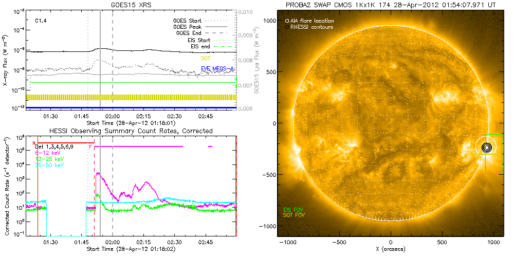Select the red N flag marker in HESSI plot
Screen dimensions: 514x257
coord(34,143)
